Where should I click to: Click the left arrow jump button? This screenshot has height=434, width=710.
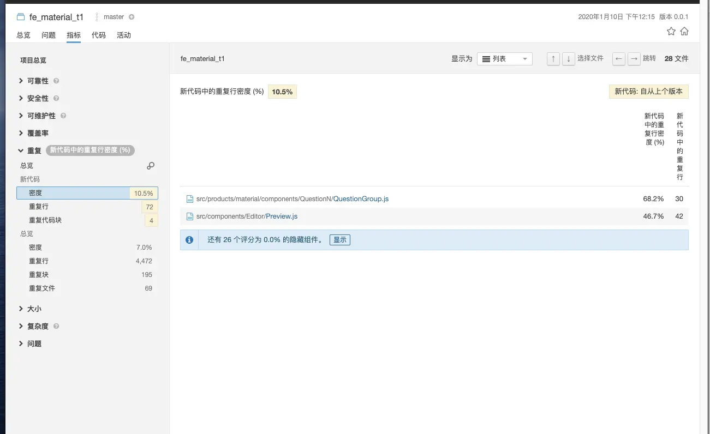[x=618, y=59]
